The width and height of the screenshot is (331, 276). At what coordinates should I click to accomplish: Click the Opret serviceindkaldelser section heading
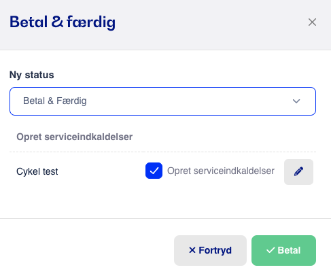click(75, 137)
